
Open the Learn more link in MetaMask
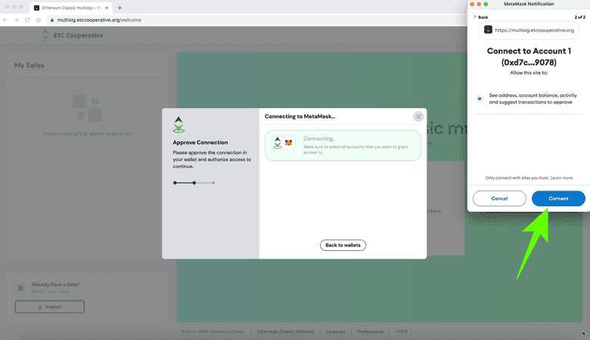point(561,178)
